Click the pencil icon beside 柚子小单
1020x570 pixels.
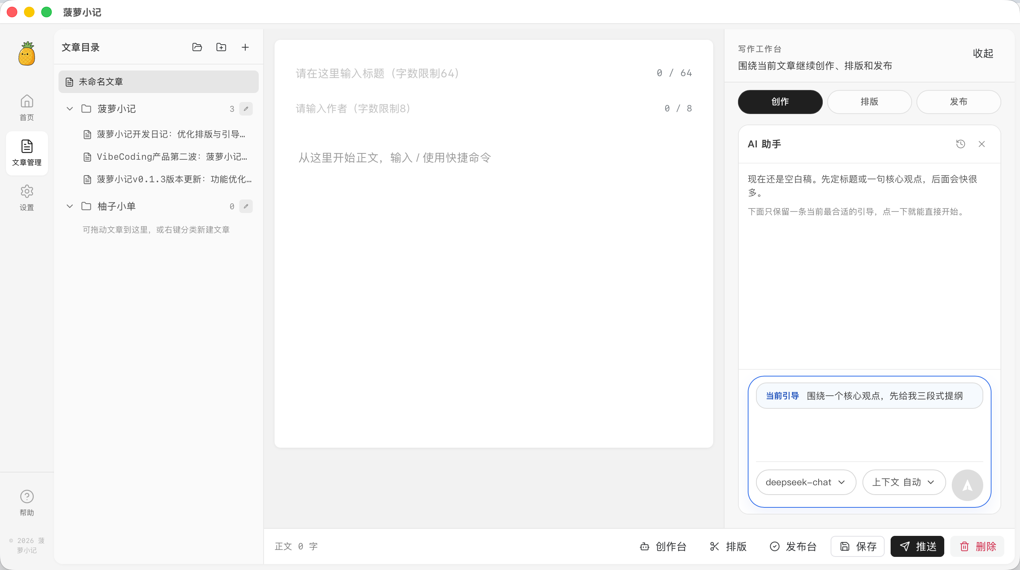246,206
